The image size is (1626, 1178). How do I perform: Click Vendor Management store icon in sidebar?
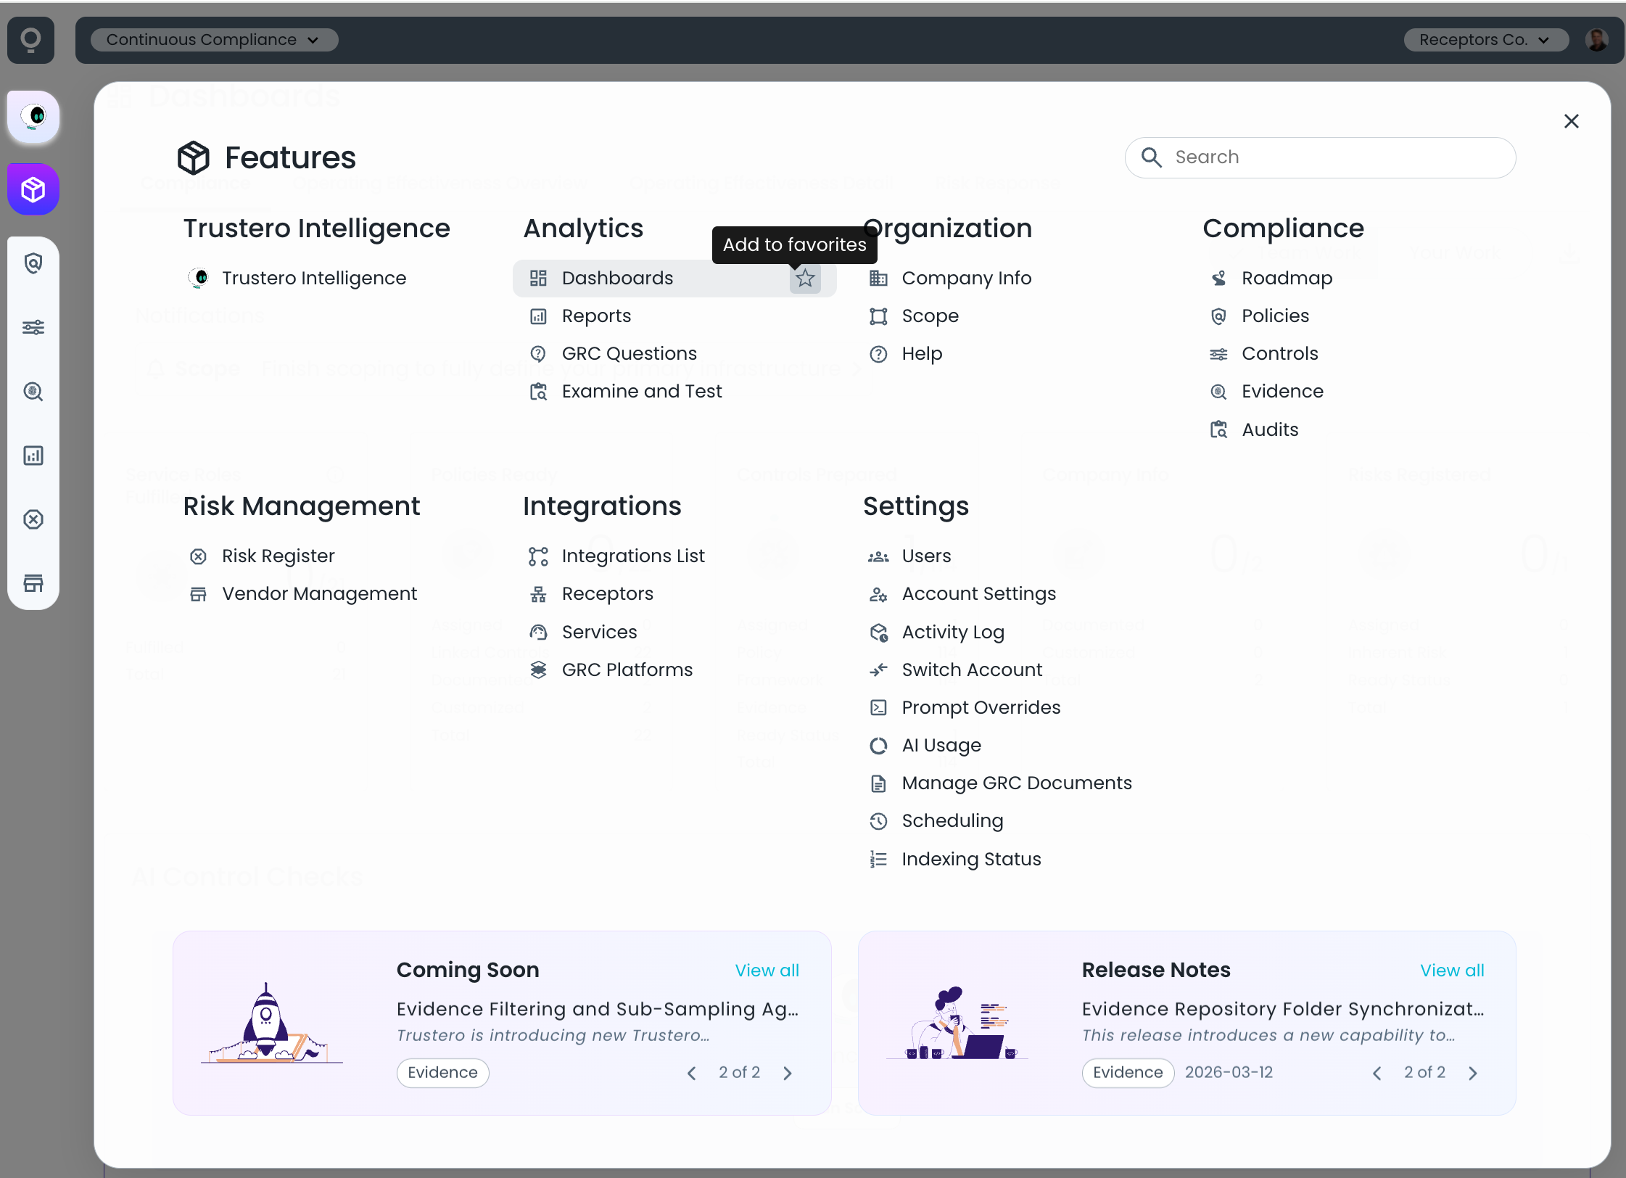[33, 583]
